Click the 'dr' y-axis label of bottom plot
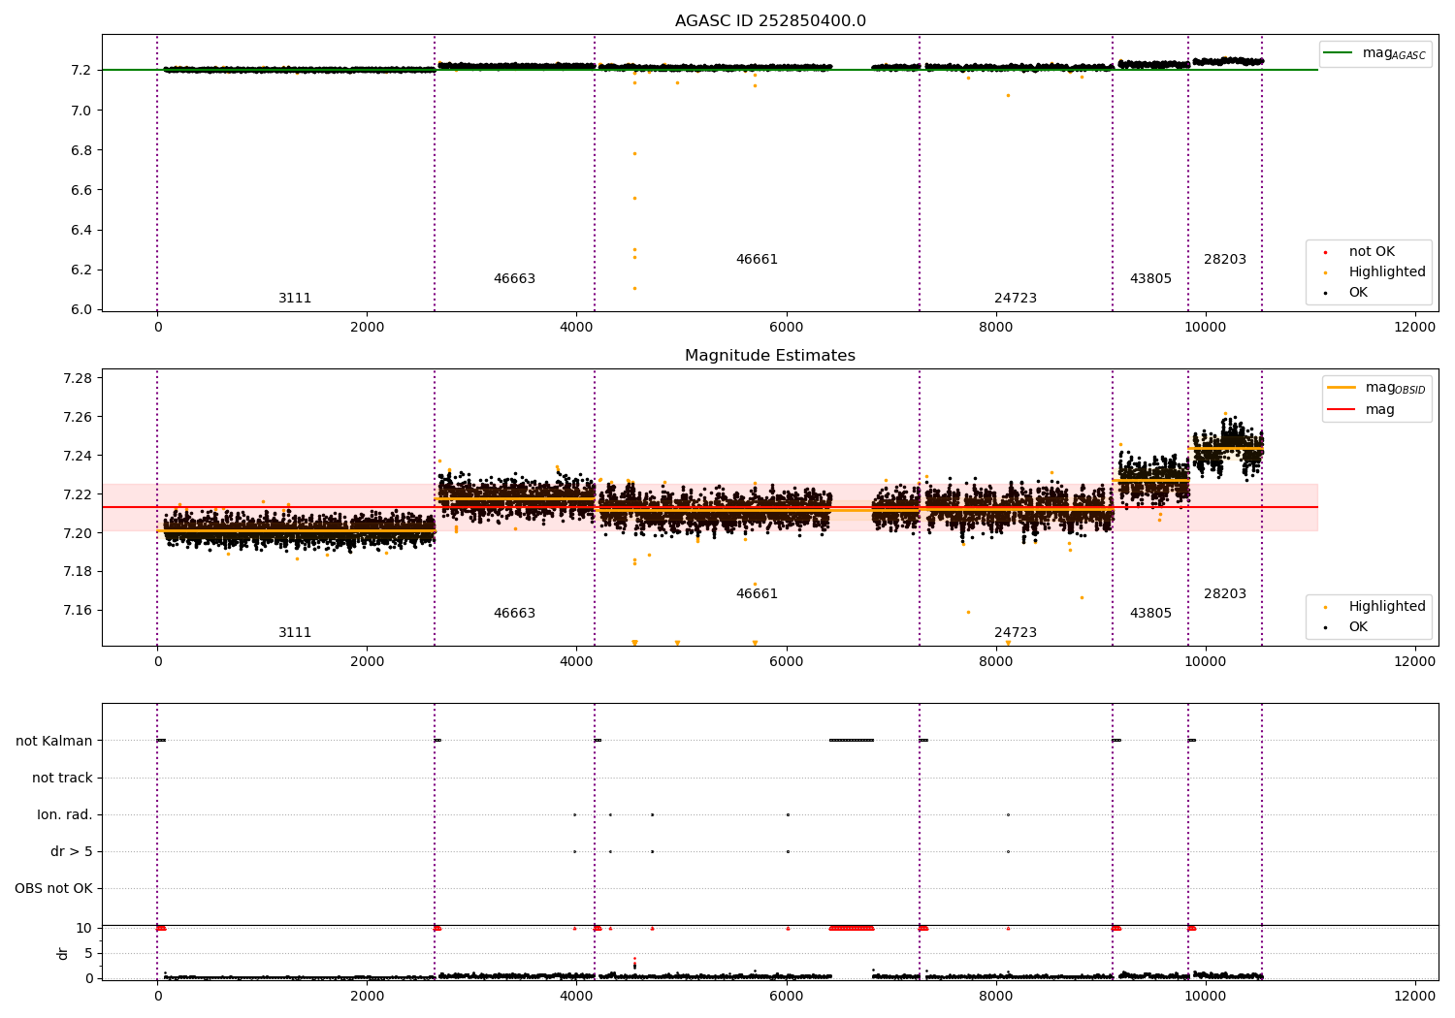 point(63,953)
